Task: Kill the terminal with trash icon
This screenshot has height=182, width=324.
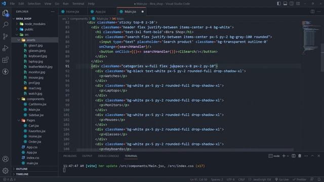Action: tap(300, 156)
